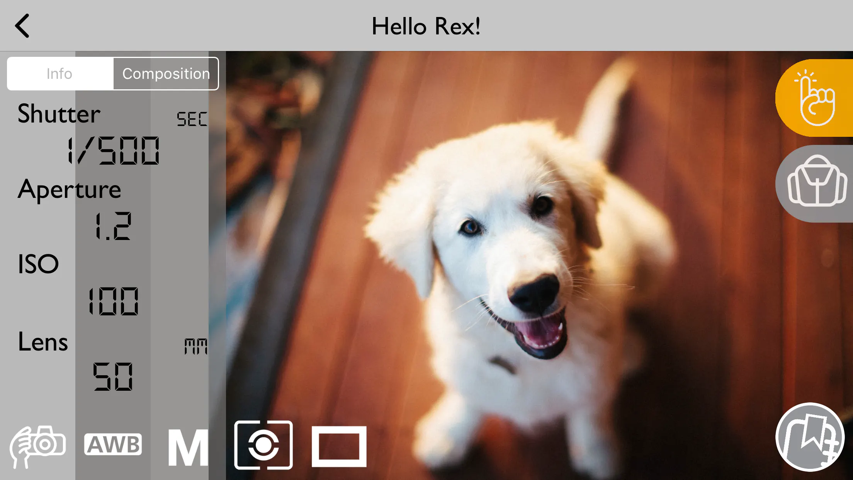Tap the 50 lens focal length value
The image size is (853, 480).
point(113,376)
